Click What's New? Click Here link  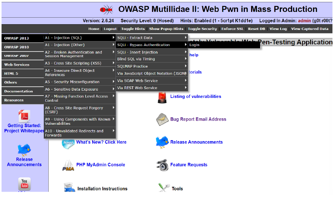click(101, 142)
